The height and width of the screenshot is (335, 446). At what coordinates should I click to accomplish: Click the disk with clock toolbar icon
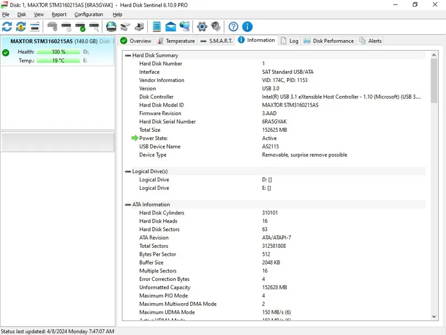click(66, 27)
